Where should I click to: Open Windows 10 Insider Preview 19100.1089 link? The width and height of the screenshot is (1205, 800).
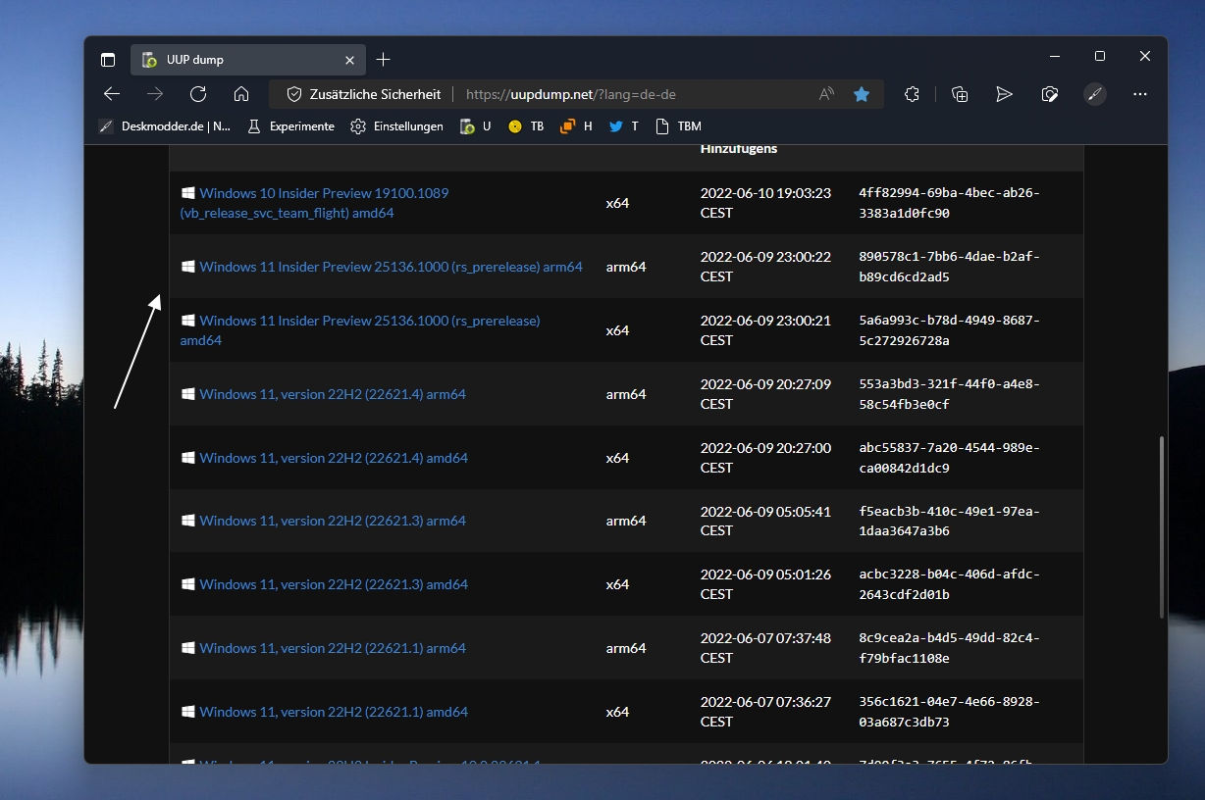tap(314, 203)
